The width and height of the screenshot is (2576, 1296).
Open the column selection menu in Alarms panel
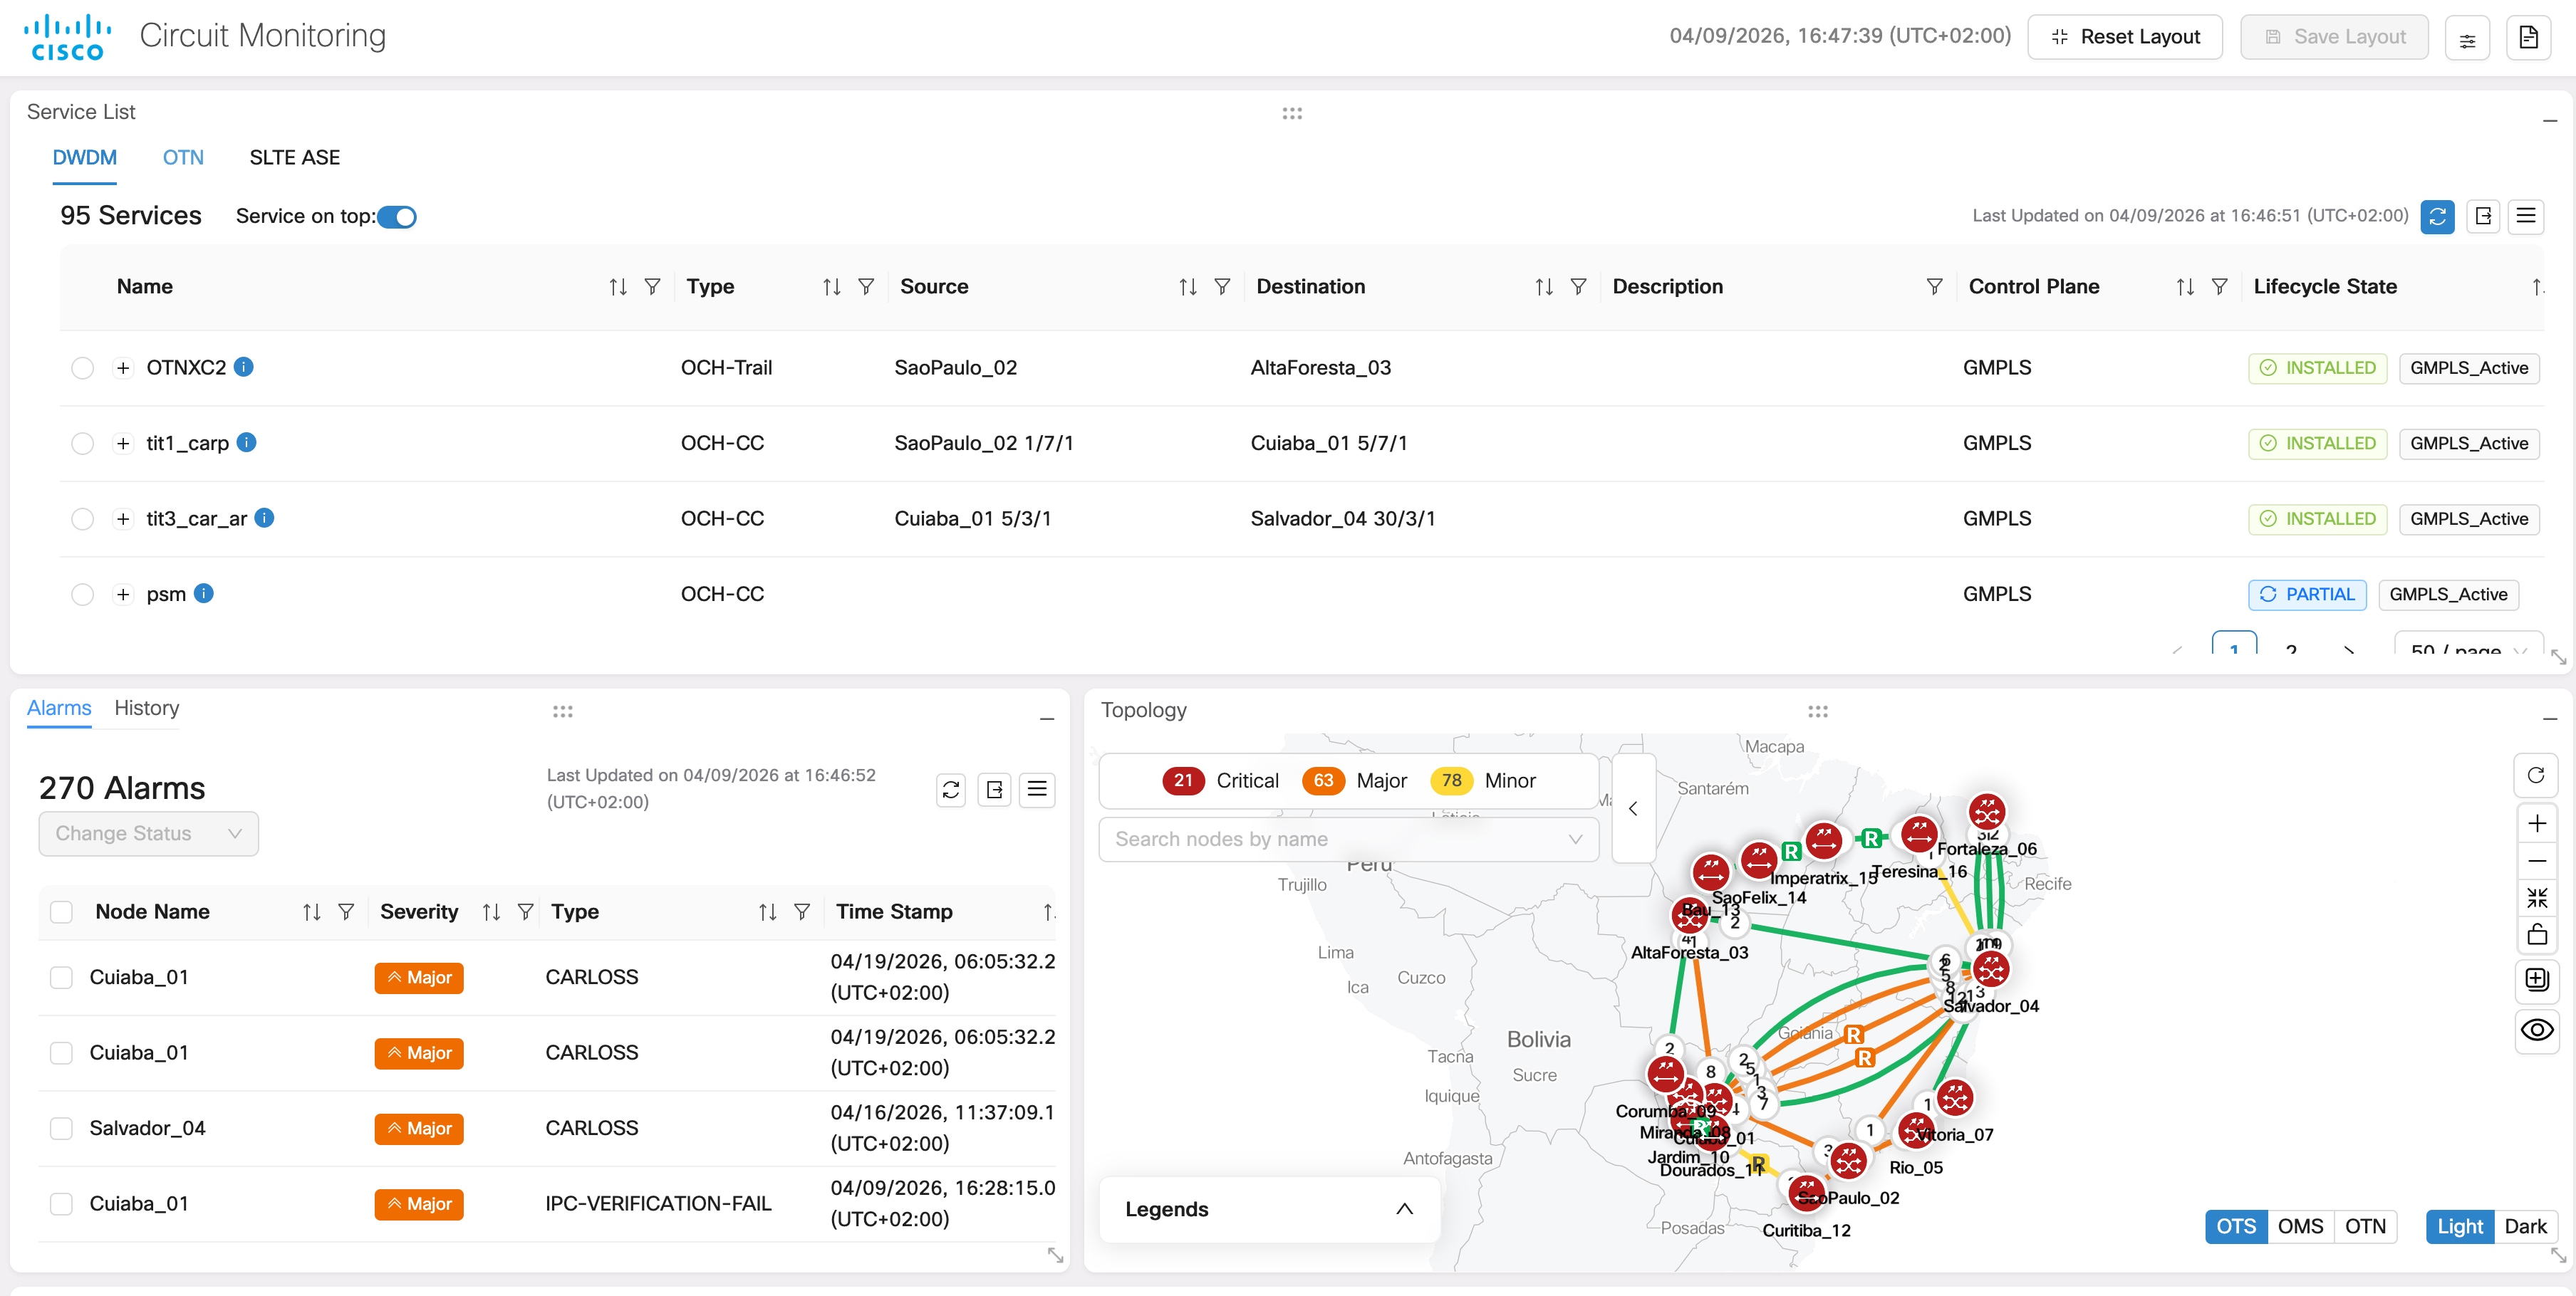[1038, 790]
